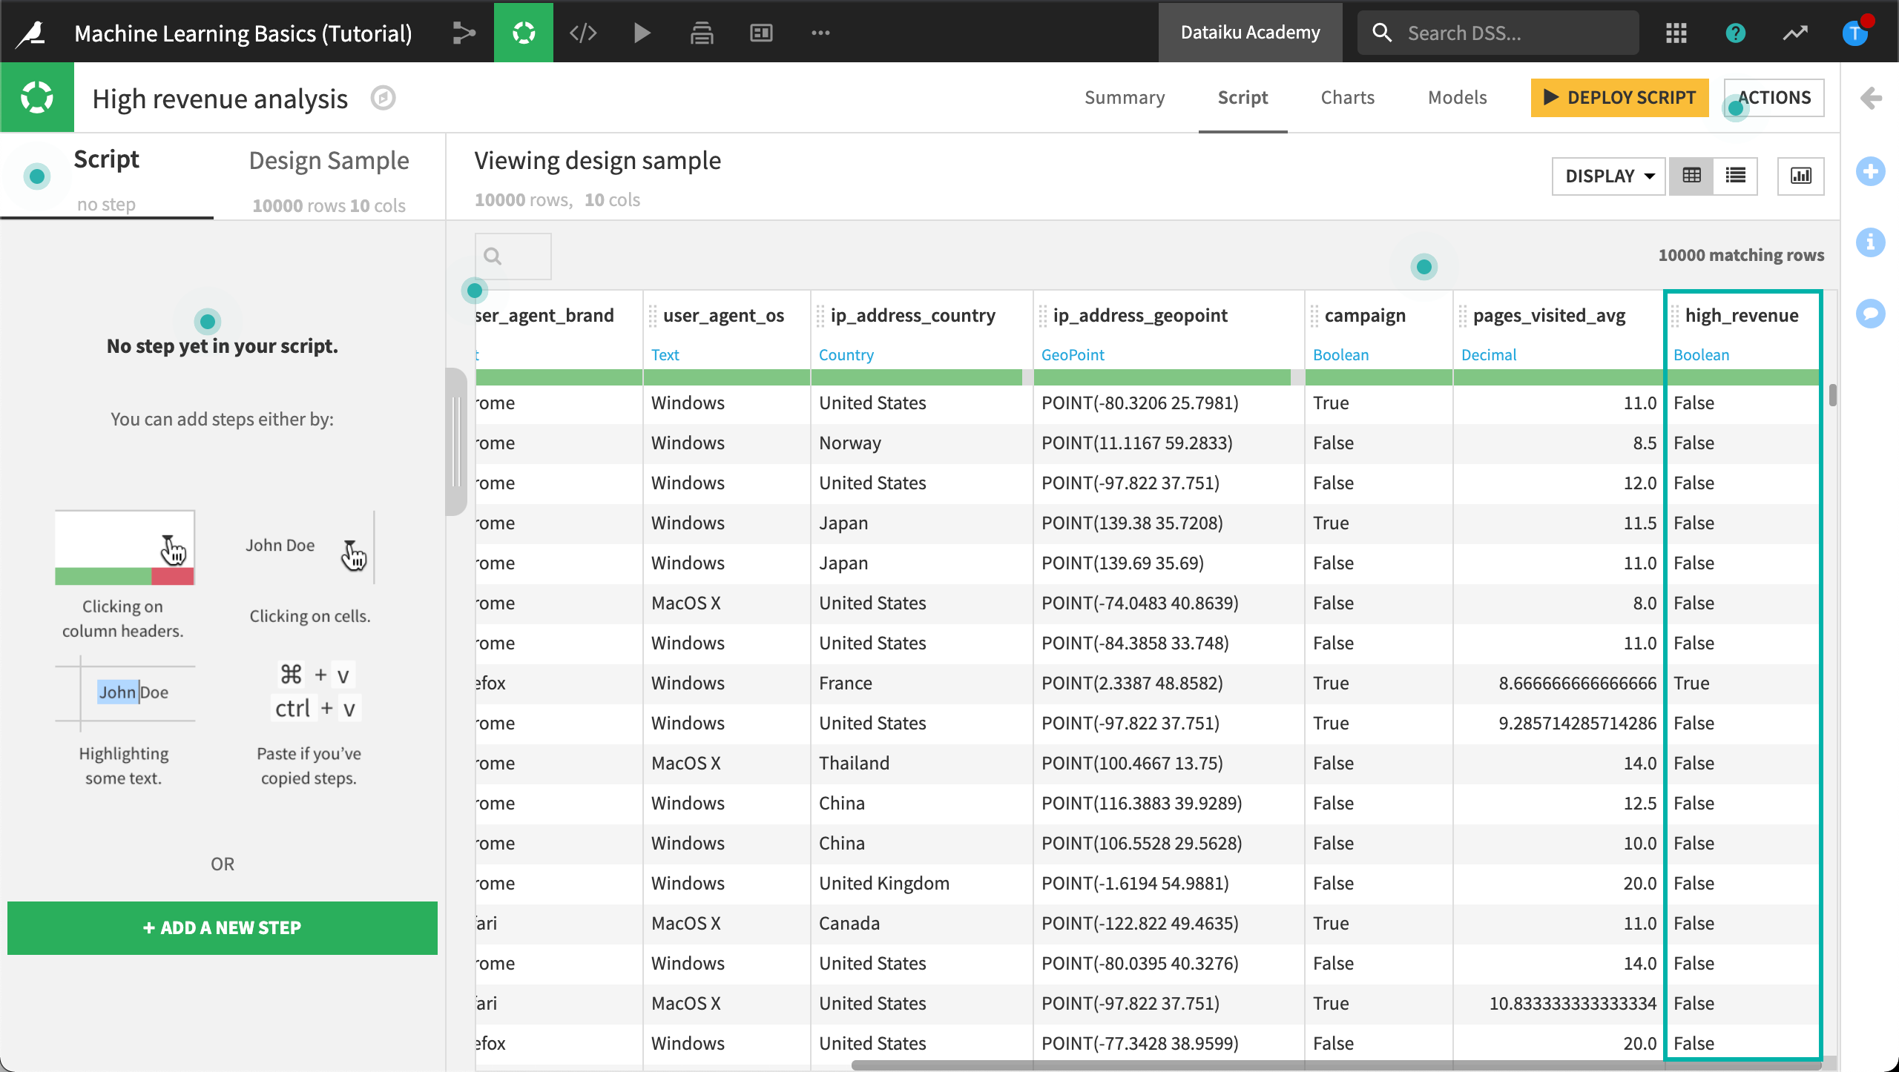This screenshot has height=1072, width=1899.
Task: Click the Dataiku bird logo
Action: (x=31, y=33)
